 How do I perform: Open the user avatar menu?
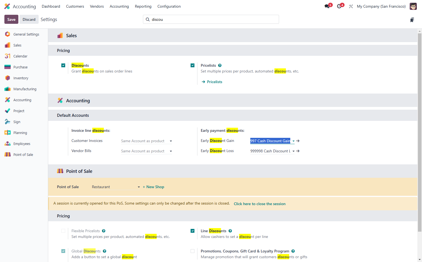(x=413, y=6)
